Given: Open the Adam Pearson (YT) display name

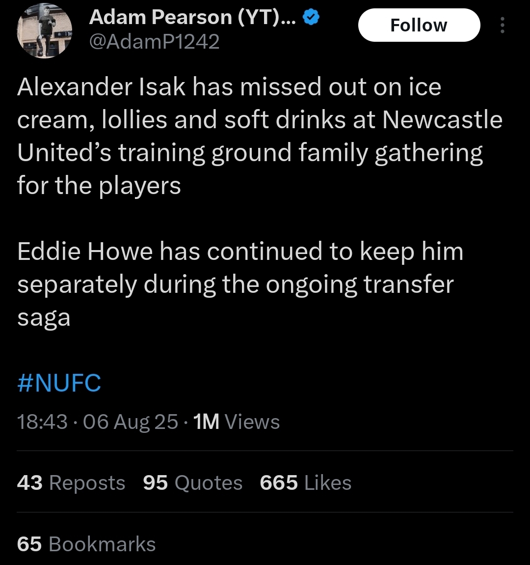Looking at the screenshot, I should pyautogui.click(x=192, y=17).
